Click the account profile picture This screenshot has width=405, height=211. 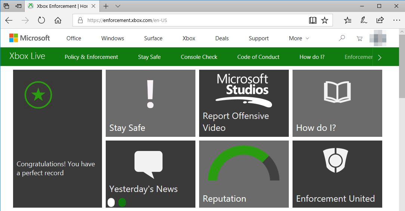click(x=378, y=38)
